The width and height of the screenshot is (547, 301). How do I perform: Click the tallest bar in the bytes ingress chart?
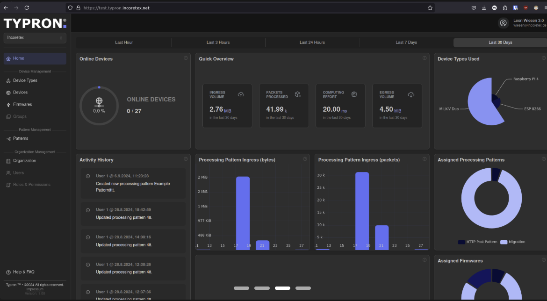[x=243, y=213]
